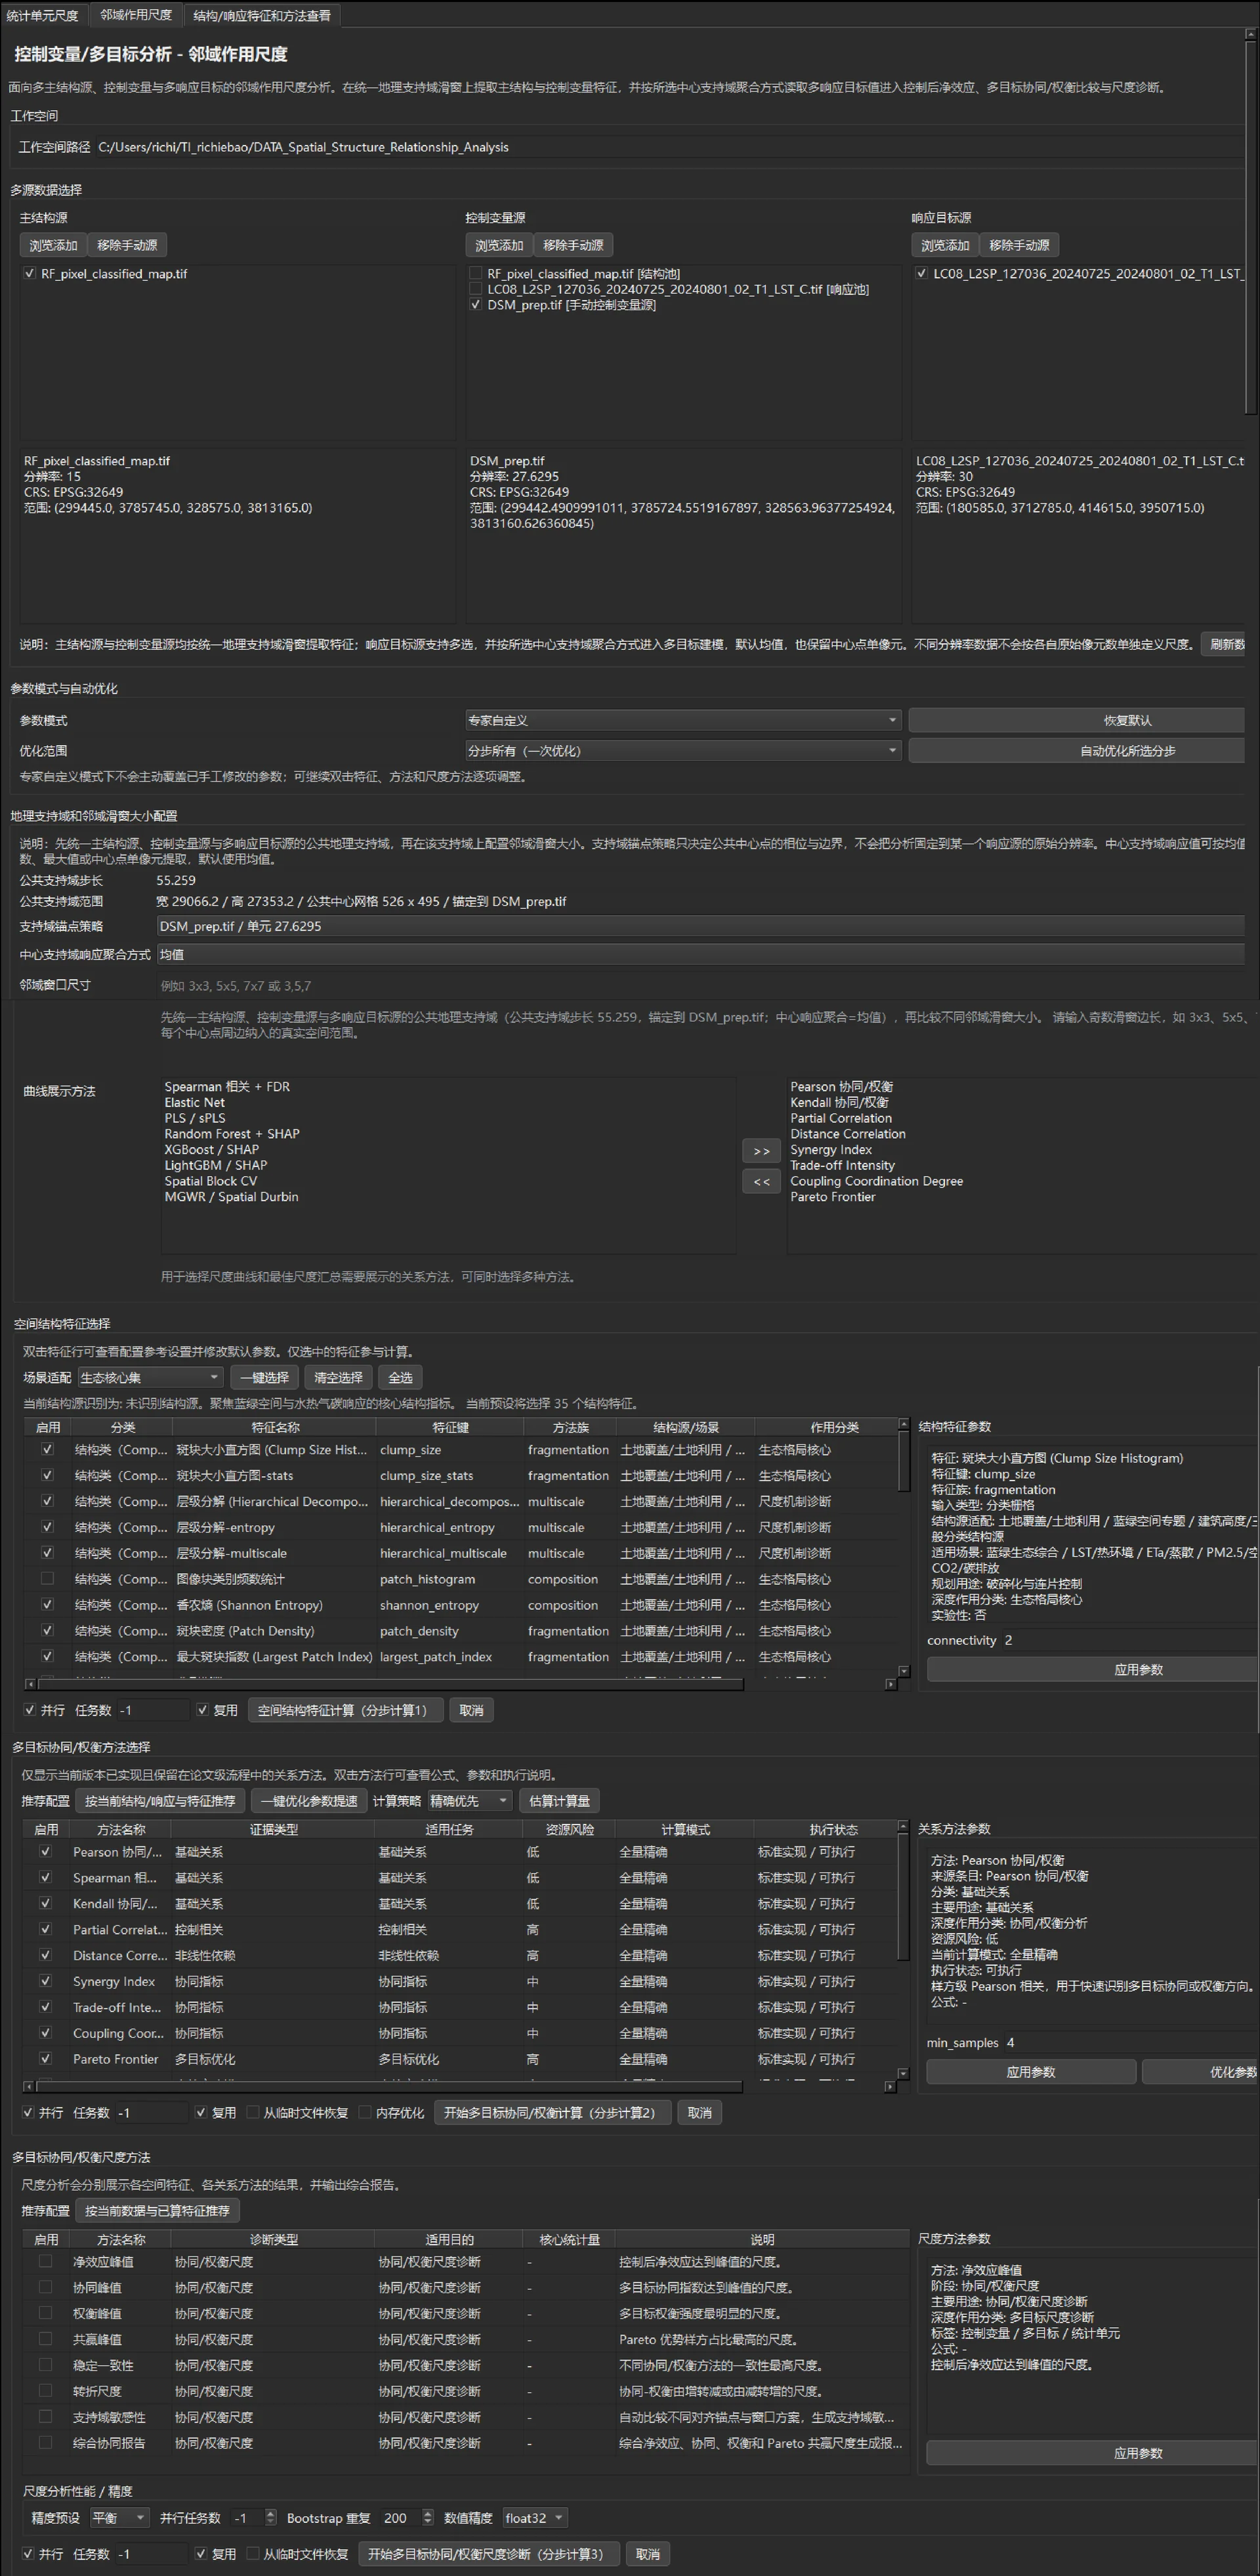
Task: Enable the patch_histogram feature row checkbox
Action: pyautogui.click(x=47, y=1579)
